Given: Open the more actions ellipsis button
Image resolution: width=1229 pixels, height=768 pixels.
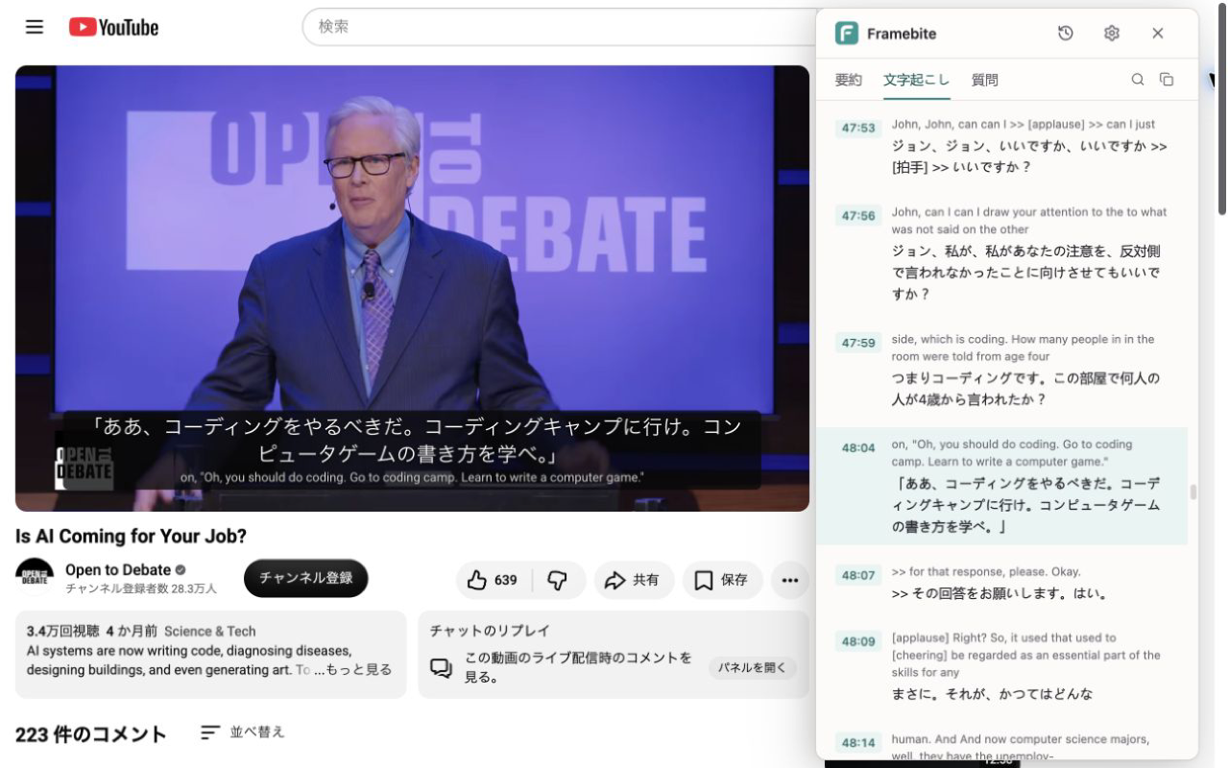Looking at the screenshot, I should 790,580.
